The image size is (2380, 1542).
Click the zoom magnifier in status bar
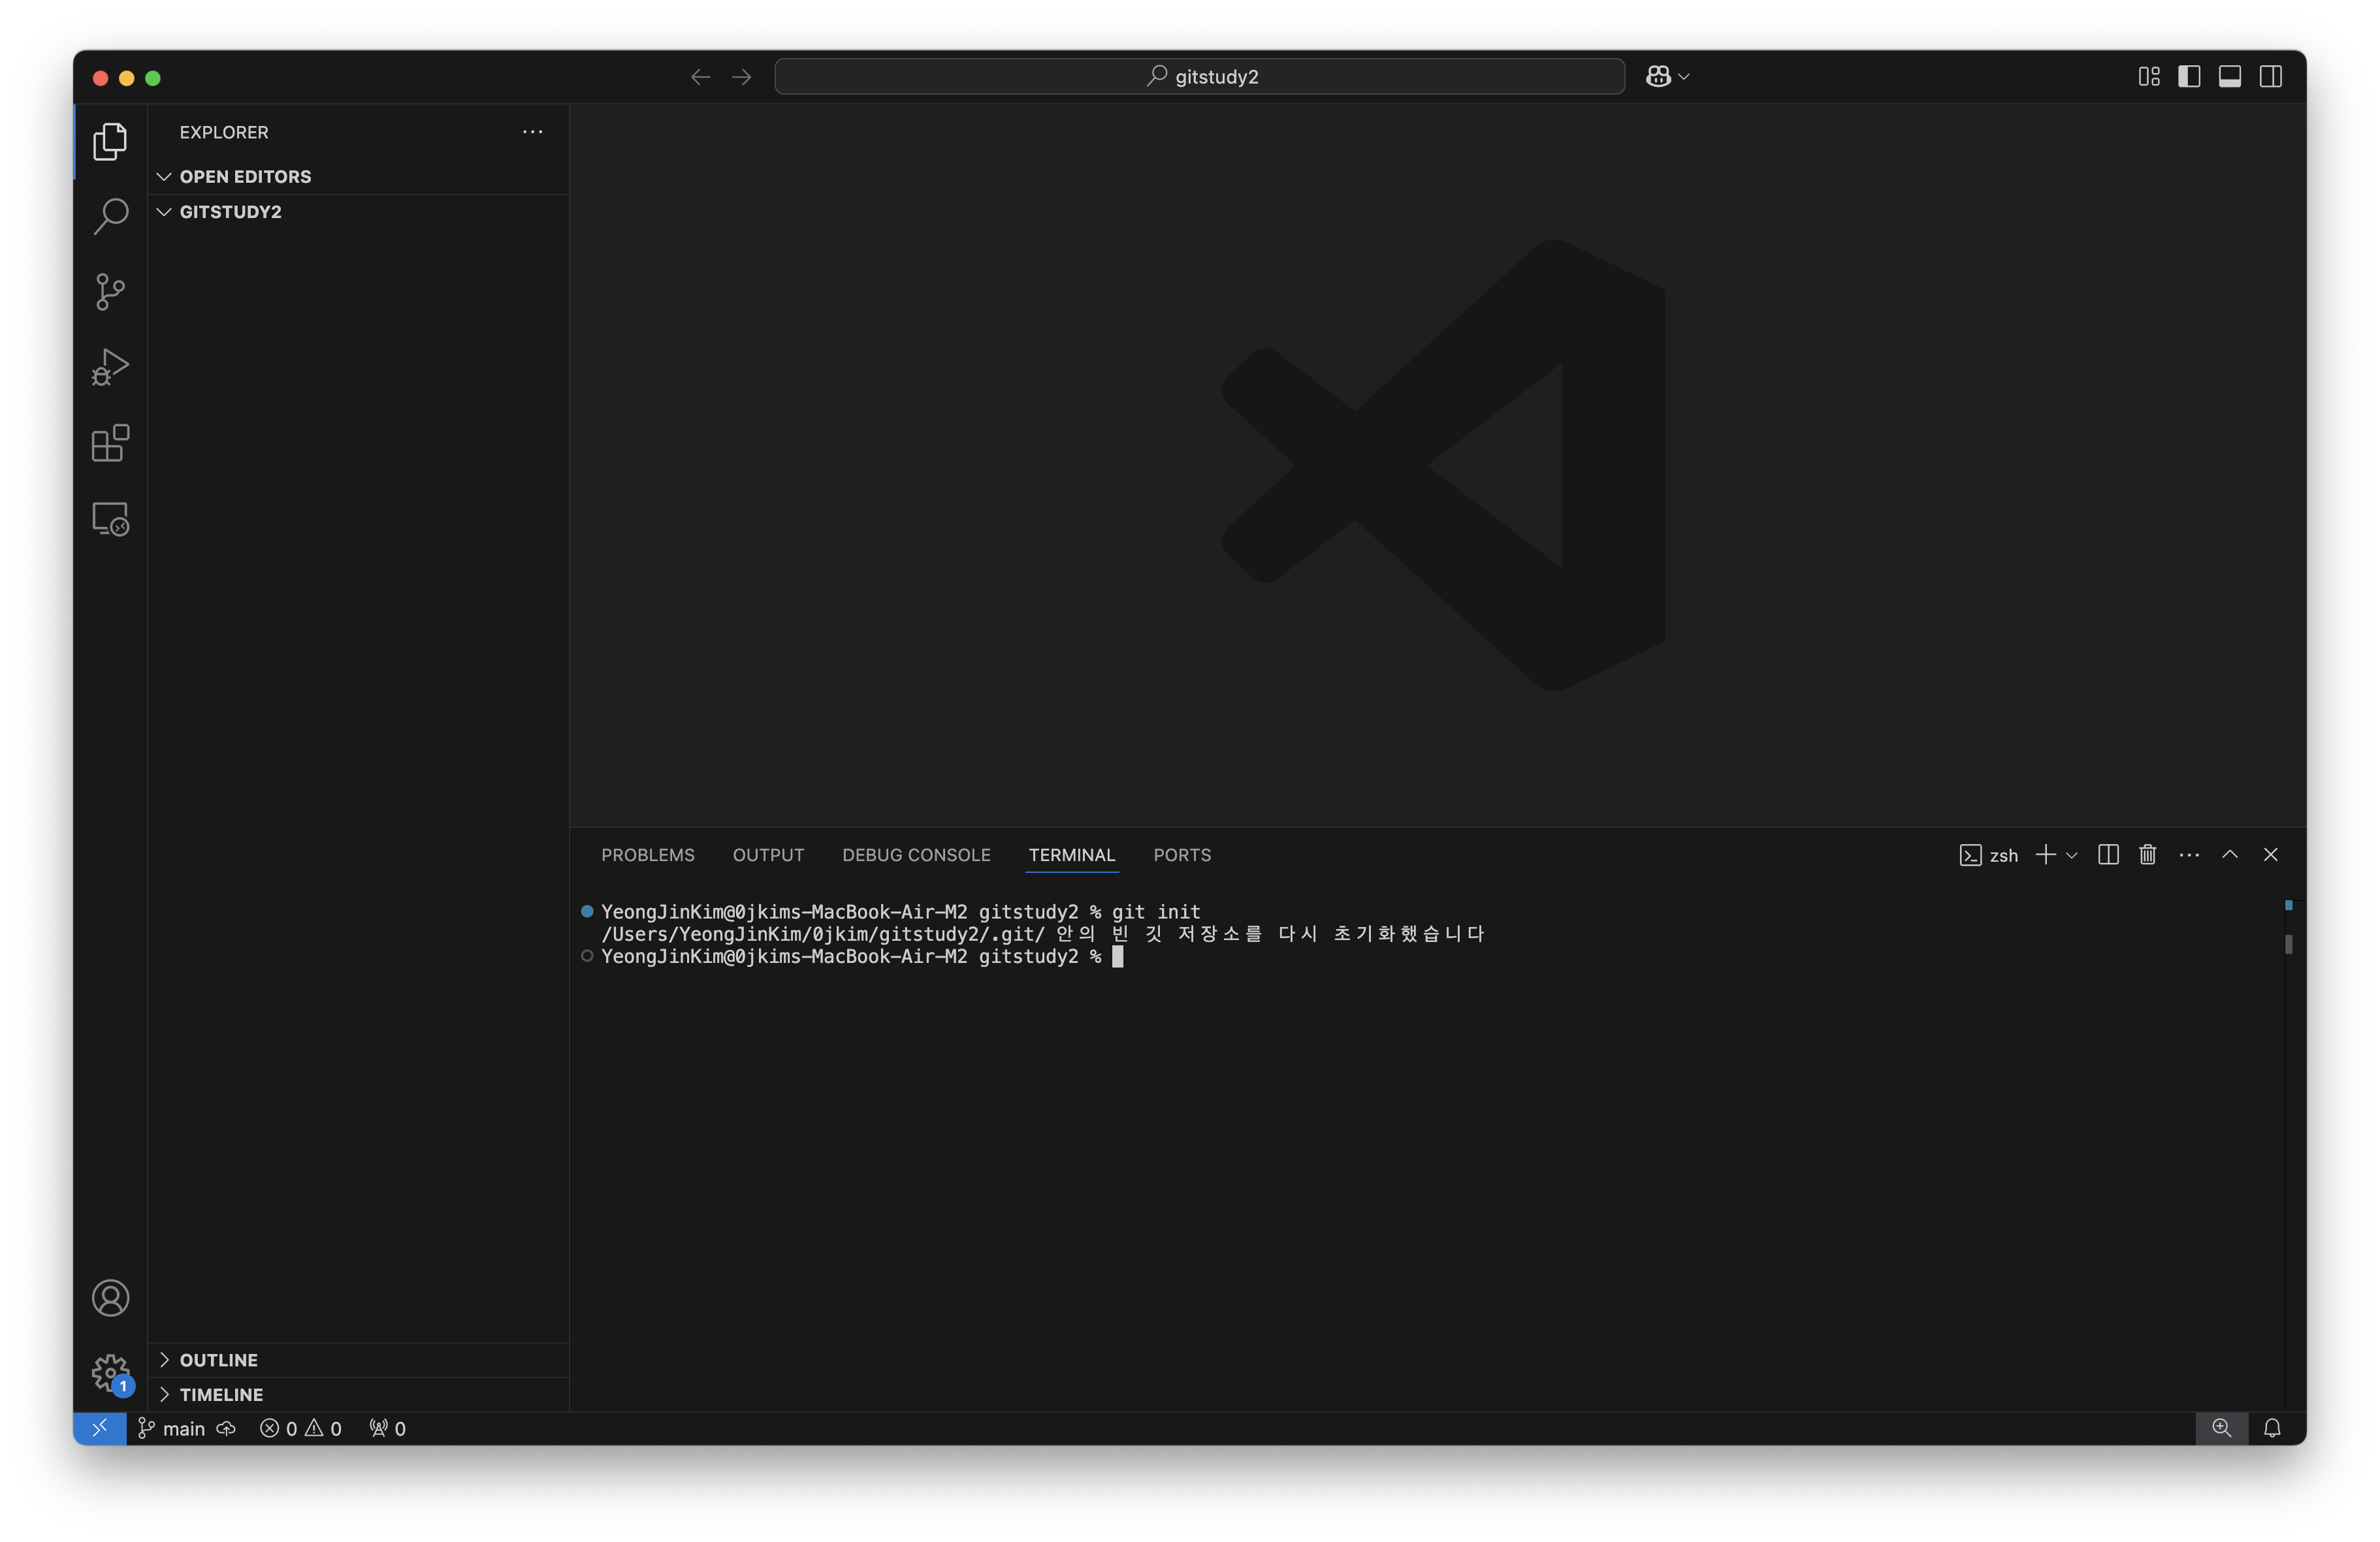point(2221,1428)
